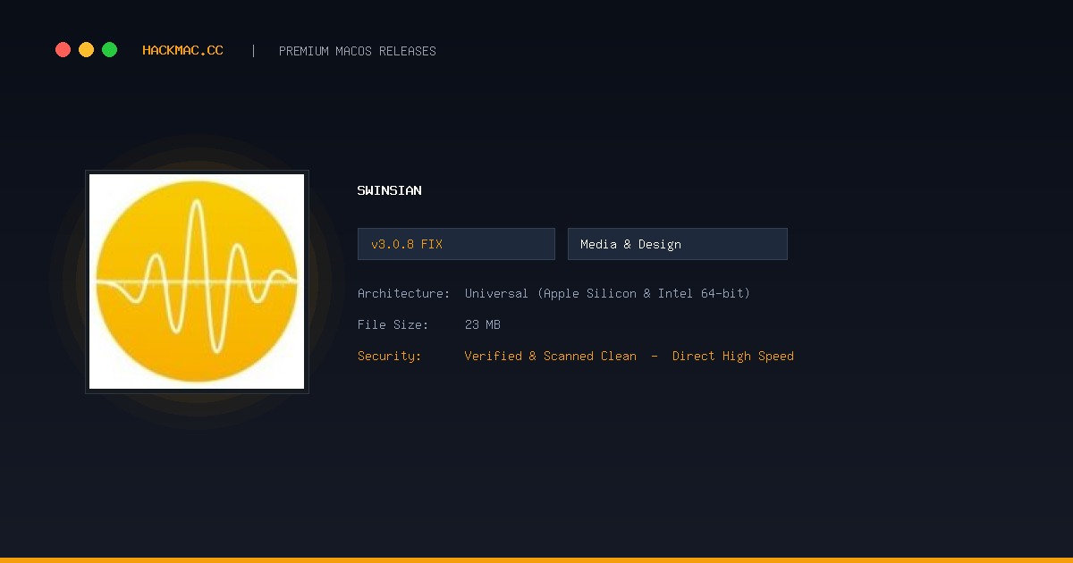Click the yellow traffic-light dot
This screenshot has height=563, width=1073.
pyautogui.click(x=86, y=50)
